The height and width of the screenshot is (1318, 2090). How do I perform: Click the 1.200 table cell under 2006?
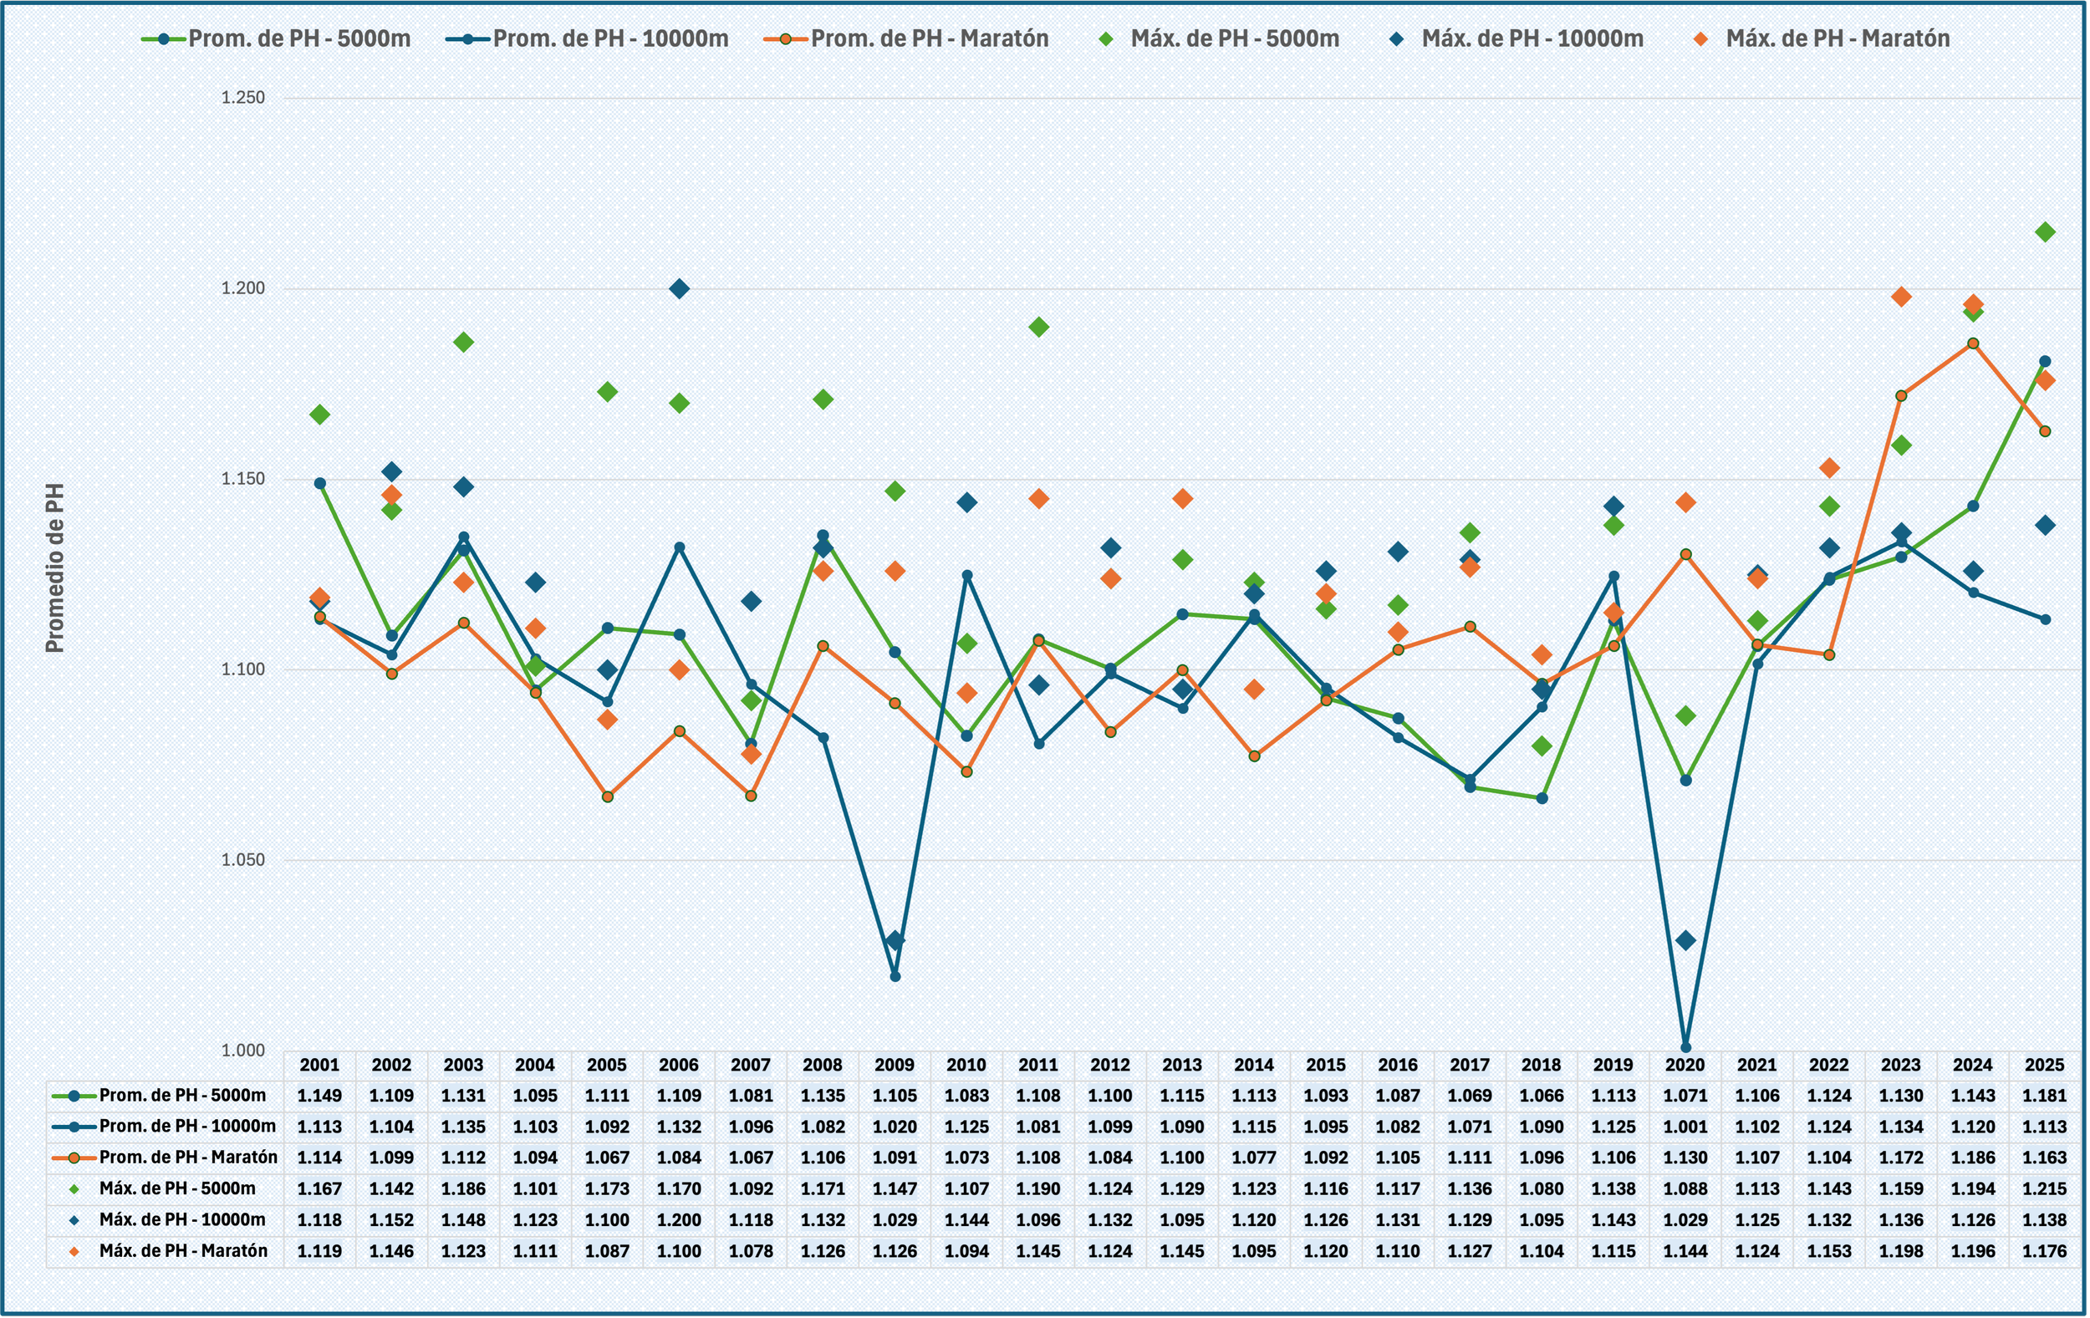679,1220
